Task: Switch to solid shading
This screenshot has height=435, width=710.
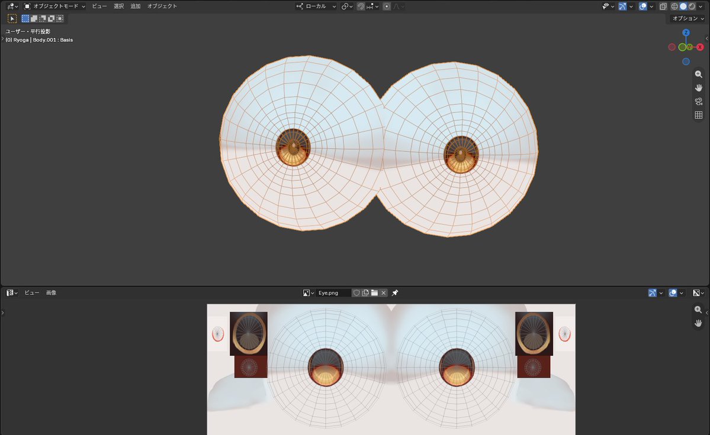Action: pyautogui.click(x=683, y=7)
